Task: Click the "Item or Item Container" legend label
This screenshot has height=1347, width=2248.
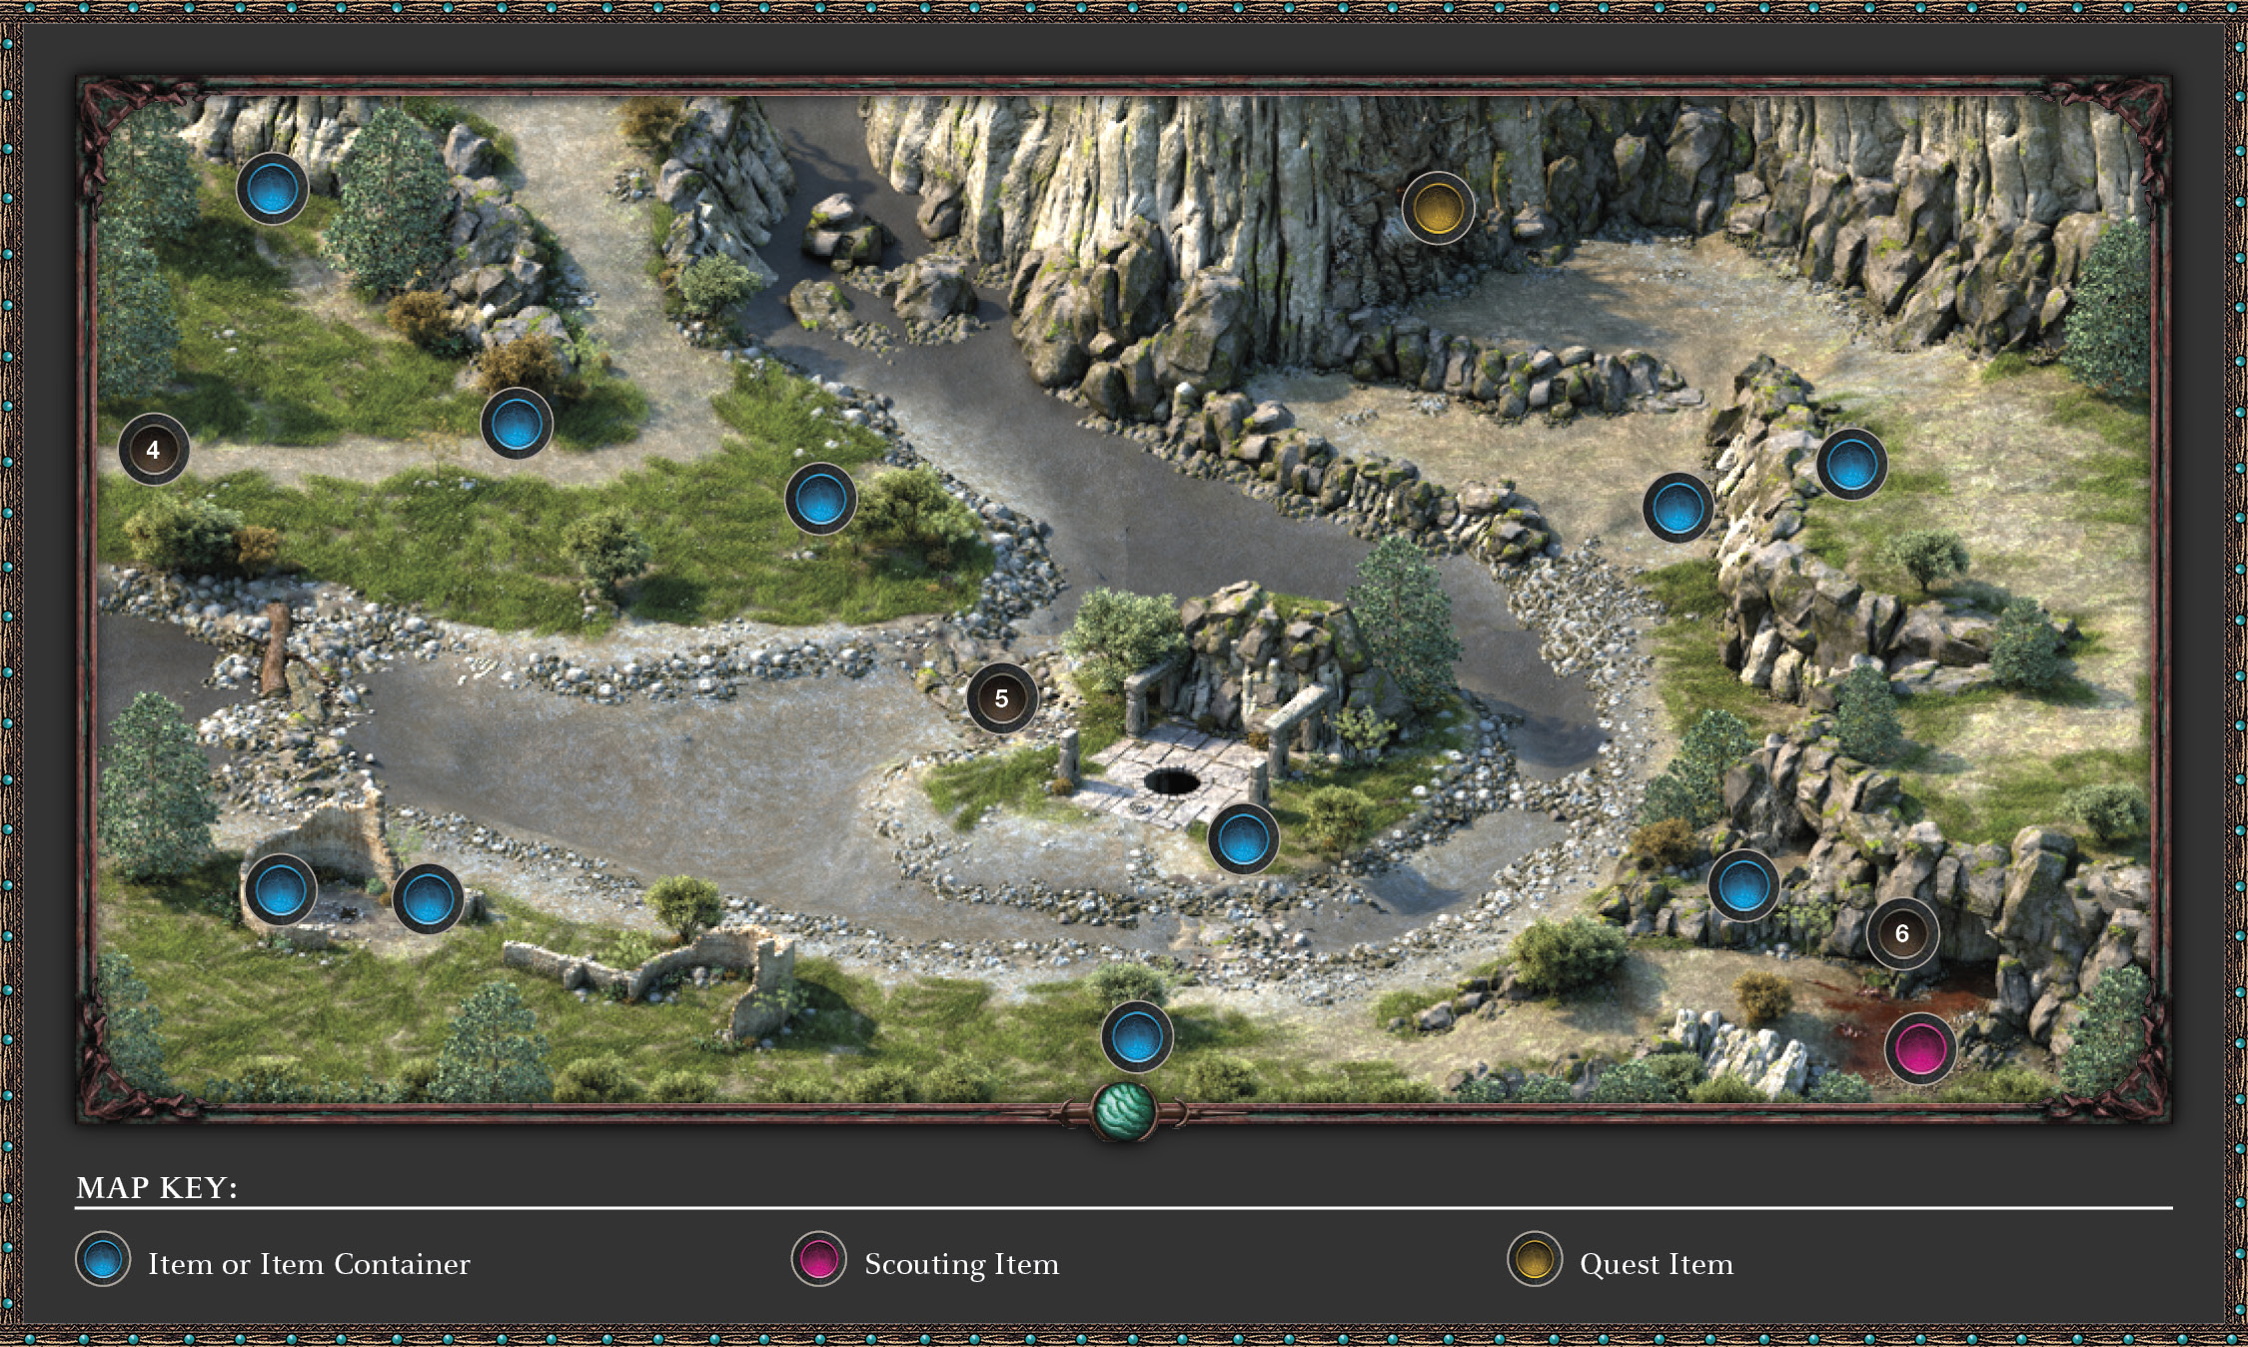Action: click(309, 1264)
